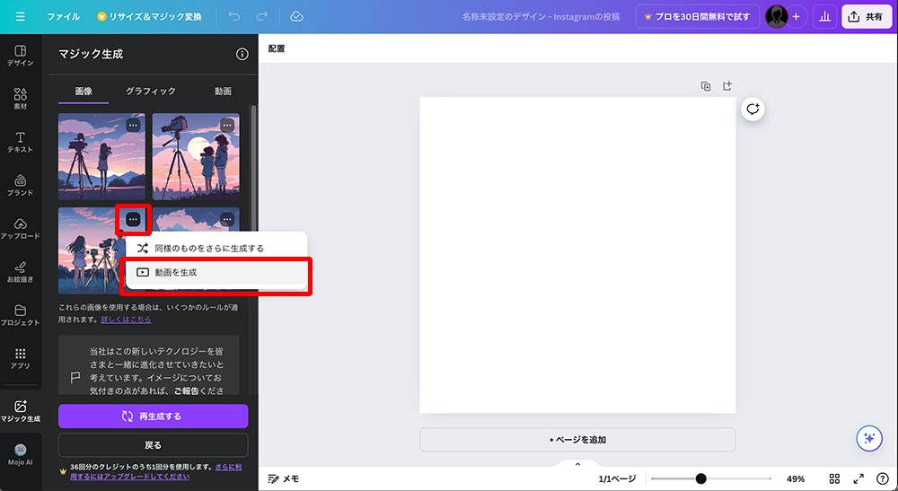This screenshot has height=491, width=898.
Task: Select マジック生成 in the sidebar
Action: click(21, 411)
